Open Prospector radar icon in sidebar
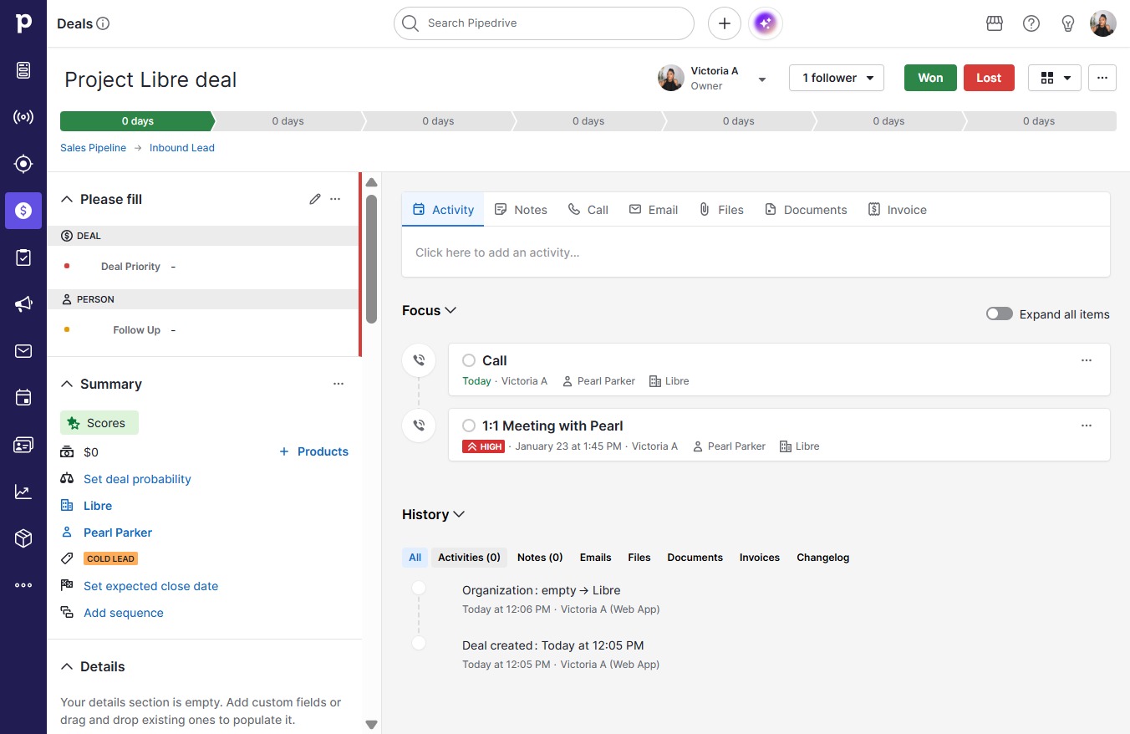The image size is (1130, 734). coord(23,117)
